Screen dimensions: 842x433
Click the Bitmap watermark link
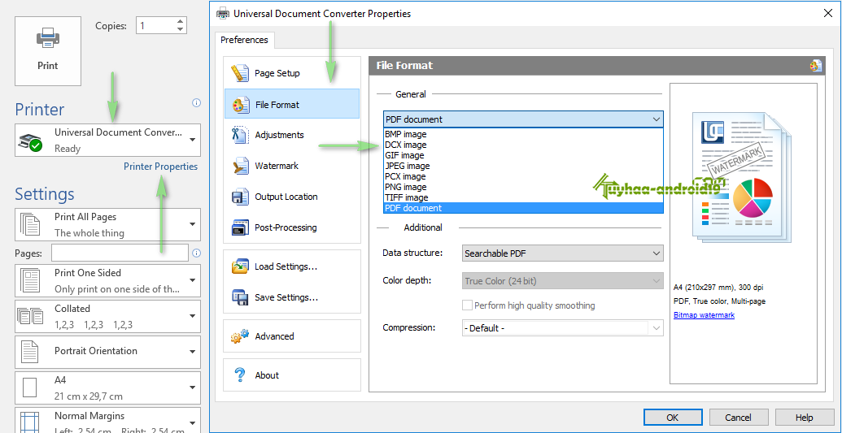pyautogui.click(x=704, y=315)
